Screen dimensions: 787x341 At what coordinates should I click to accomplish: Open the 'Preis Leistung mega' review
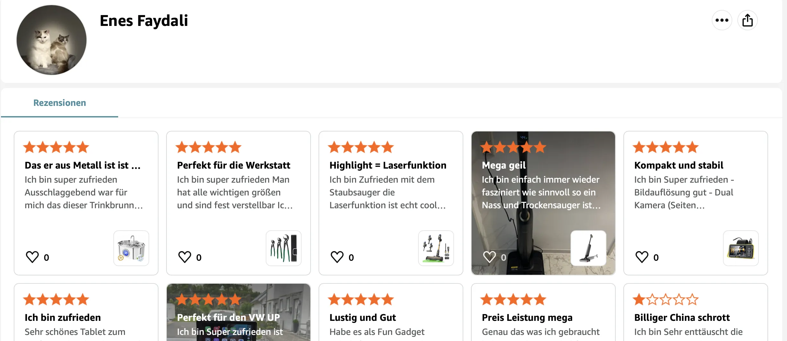[x=527, y=318]
